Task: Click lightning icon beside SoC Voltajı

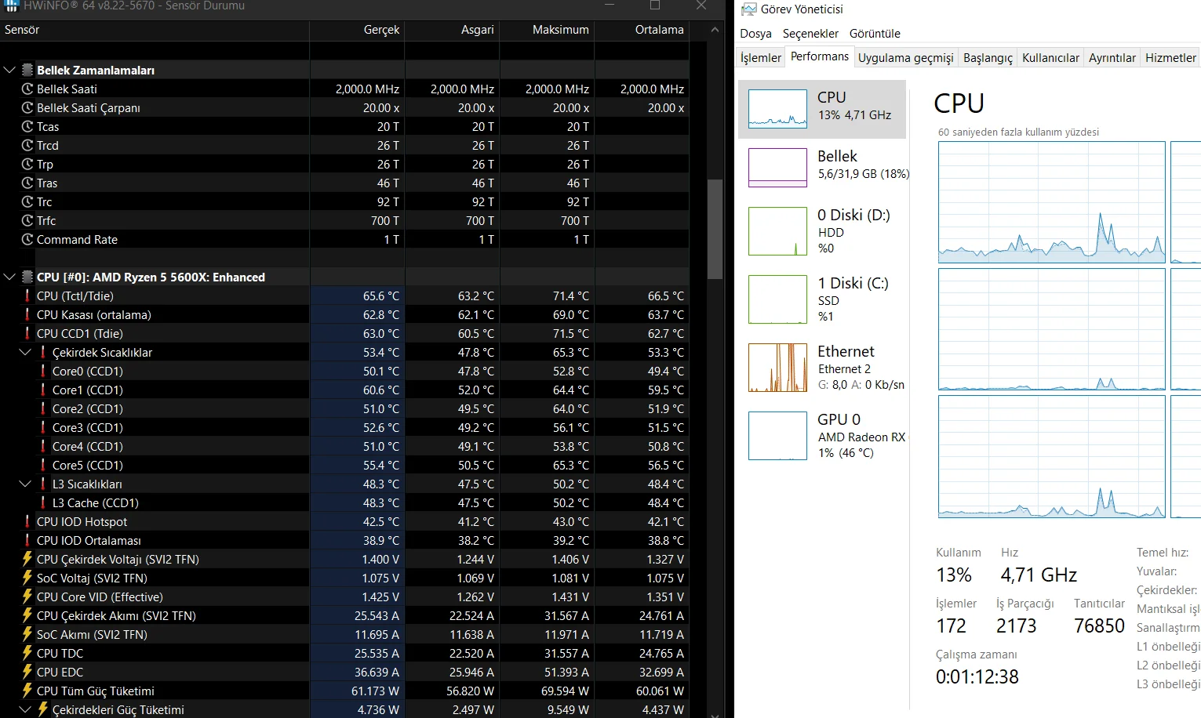Action: (27, 578)
